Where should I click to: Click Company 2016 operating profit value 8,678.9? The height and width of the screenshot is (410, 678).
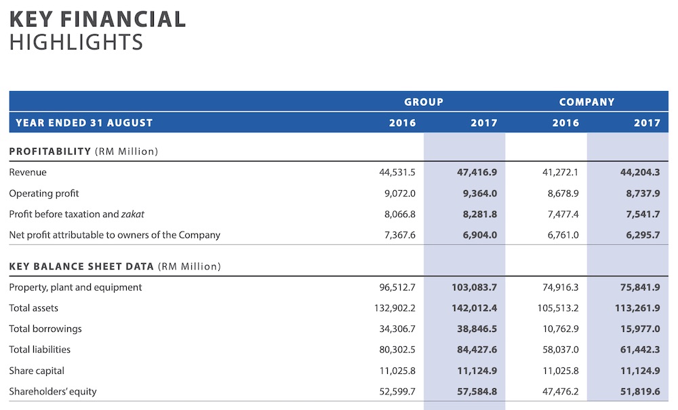[x=560, y=193]
